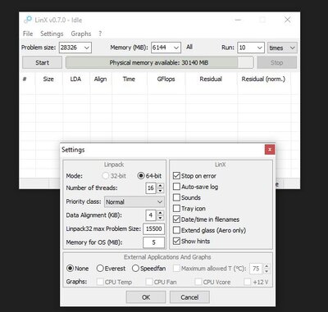Choose Everest external application option
This screenshot has height=312, width=328.
(100, 269)
